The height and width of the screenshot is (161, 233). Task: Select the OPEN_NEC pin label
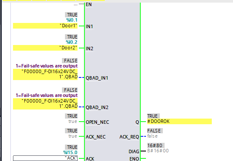click(x=97, y=122)
